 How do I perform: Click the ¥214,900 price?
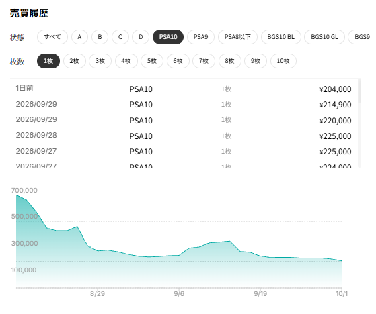point(335,105)
